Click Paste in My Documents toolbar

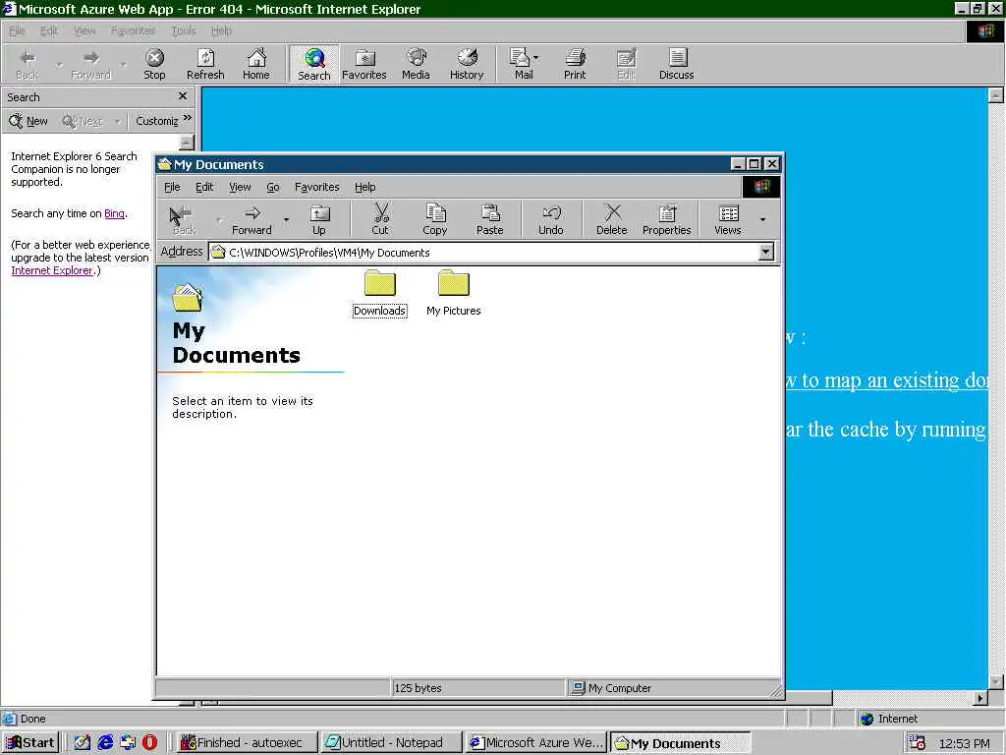click(489, 219)
